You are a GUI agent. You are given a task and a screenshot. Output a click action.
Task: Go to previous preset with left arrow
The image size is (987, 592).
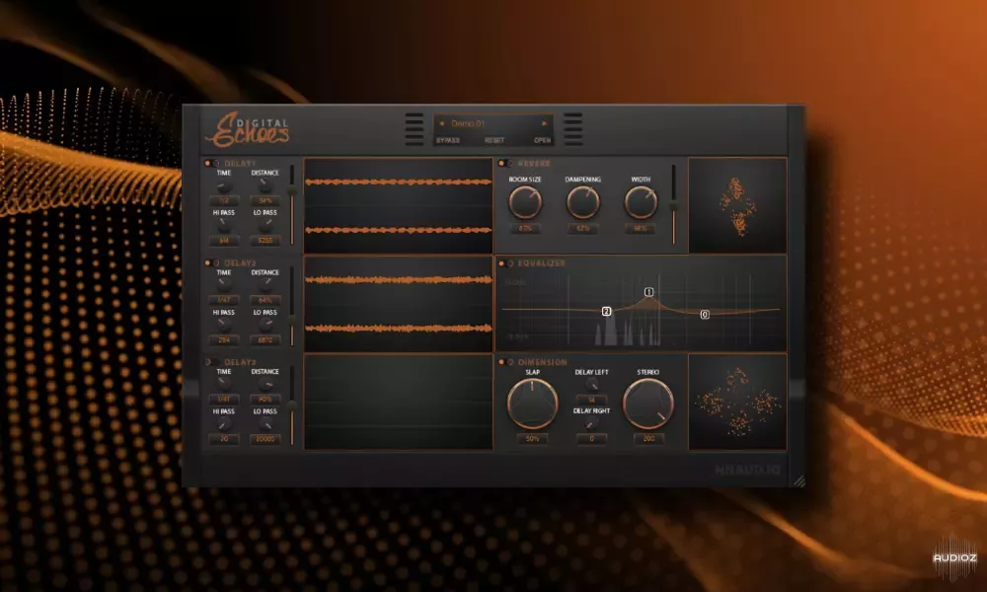pyautogui.click(x=442, y=122)
